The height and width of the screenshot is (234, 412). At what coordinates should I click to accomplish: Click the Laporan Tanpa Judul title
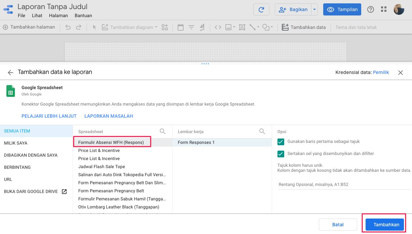(x=52, y=6)
